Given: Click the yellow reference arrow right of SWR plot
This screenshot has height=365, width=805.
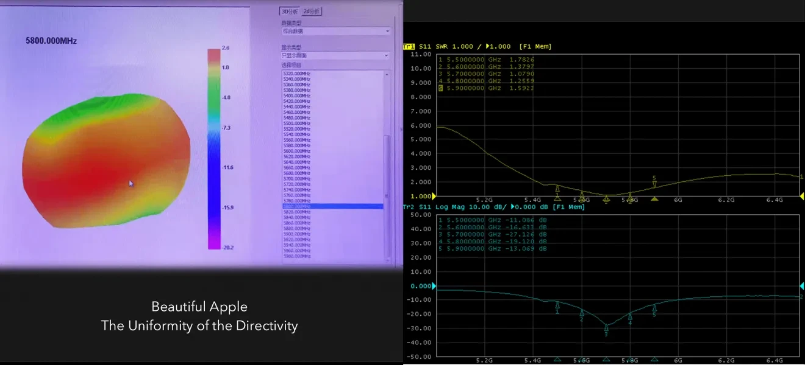Looking at the screenshot, I should [801, 196].
